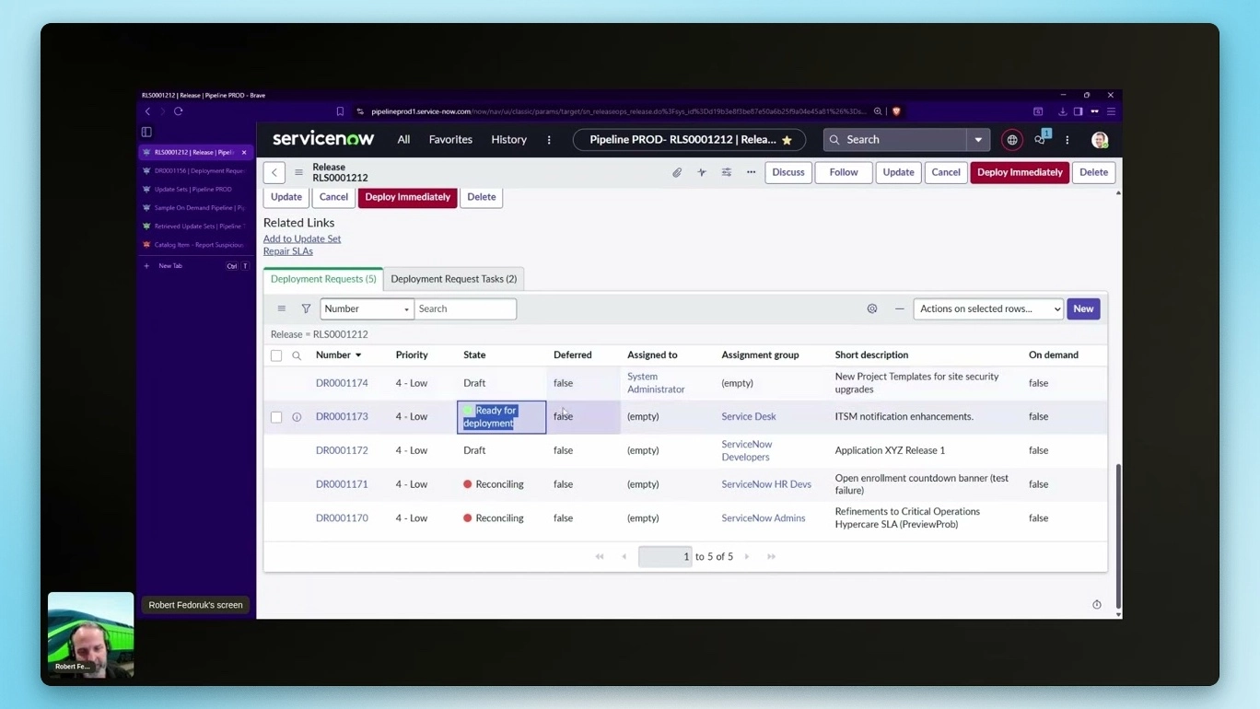This screenshot has width=1260, height=709.
Task: Open the DR0001174 deployment request record
Action: pos(342,383)
